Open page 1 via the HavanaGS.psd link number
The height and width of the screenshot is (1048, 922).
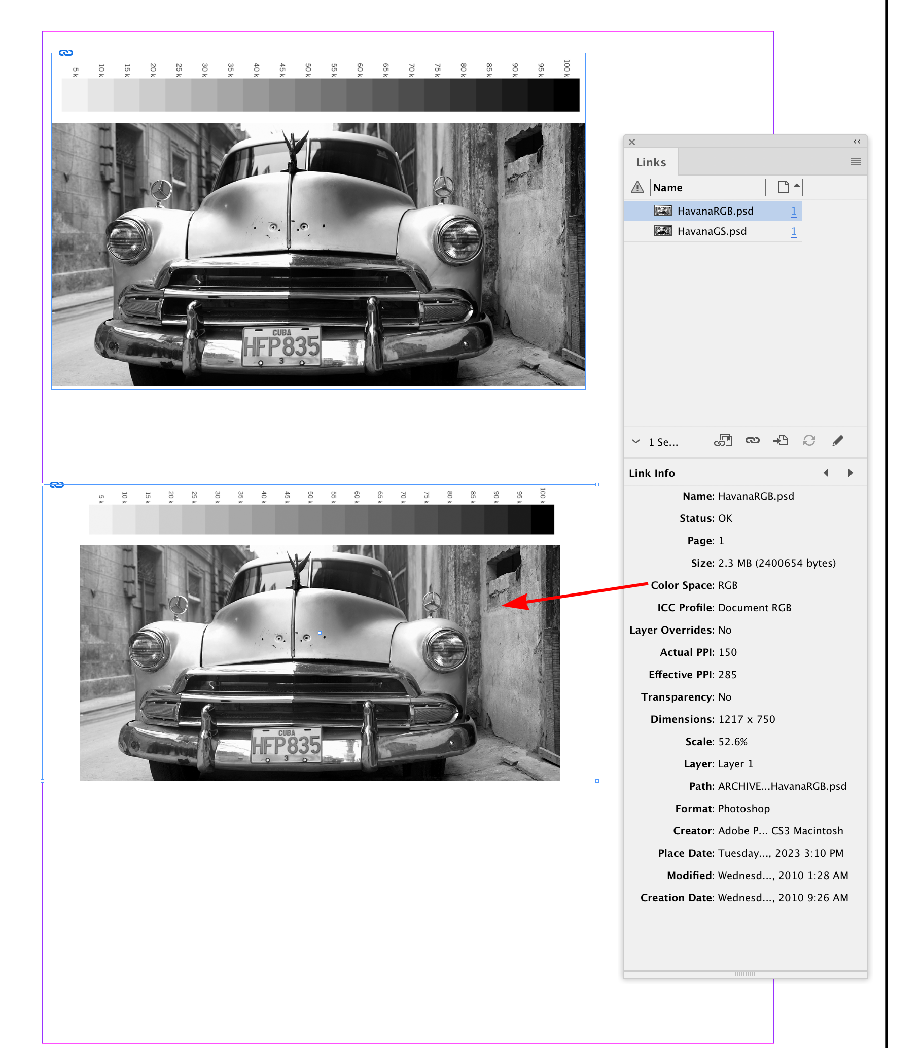(x=793, y=231)
